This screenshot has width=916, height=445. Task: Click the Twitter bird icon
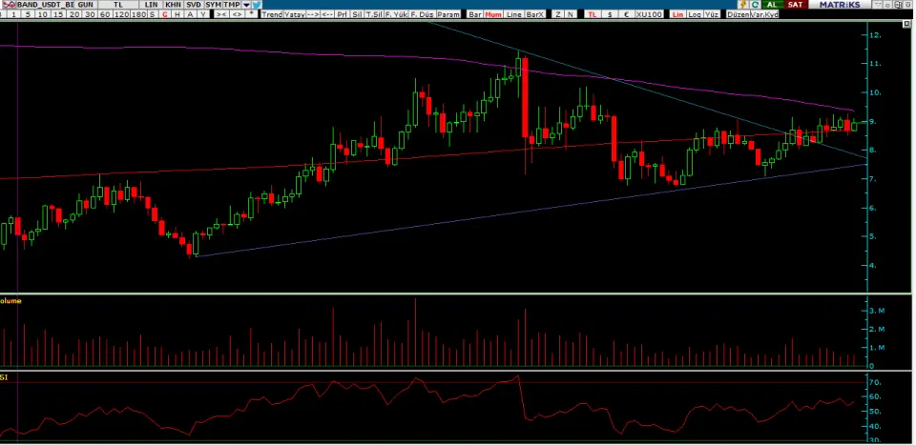[257, 5]
